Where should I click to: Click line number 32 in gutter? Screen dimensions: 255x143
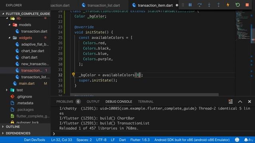[60, 75]
